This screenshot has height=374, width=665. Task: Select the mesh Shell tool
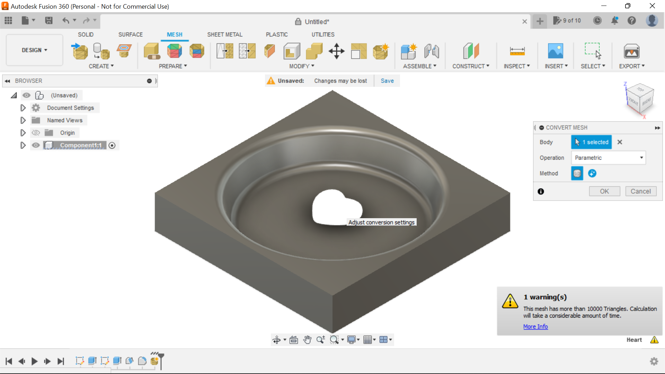292,51
